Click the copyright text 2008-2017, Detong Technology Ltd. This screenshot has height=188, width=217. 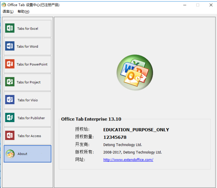[x=133, y=152]
